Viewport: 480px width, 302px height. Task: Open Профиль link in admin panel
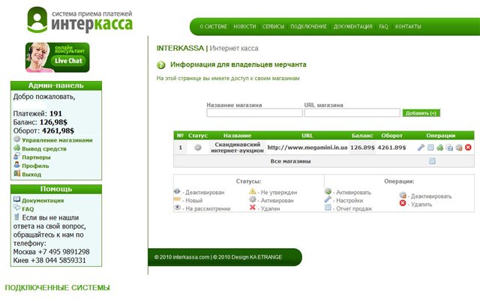35,166
